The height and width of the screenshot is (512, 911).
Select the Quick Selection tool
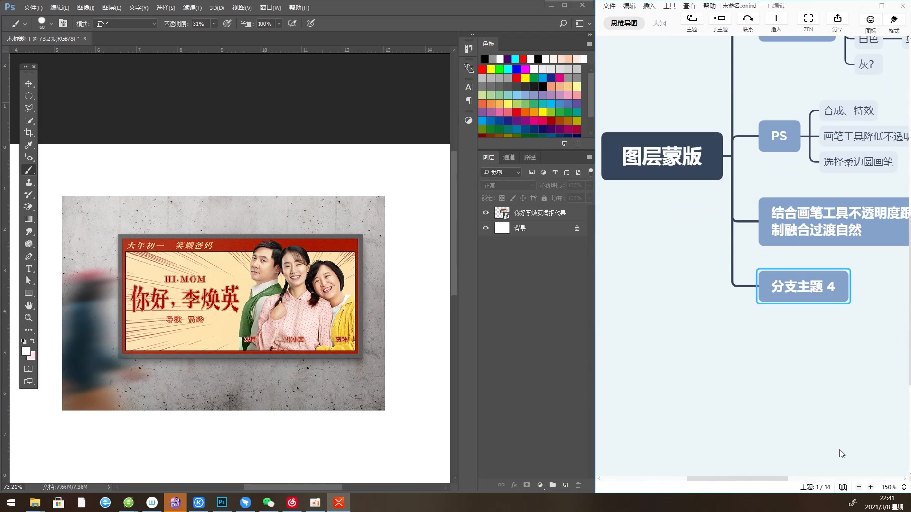(28, 121)
